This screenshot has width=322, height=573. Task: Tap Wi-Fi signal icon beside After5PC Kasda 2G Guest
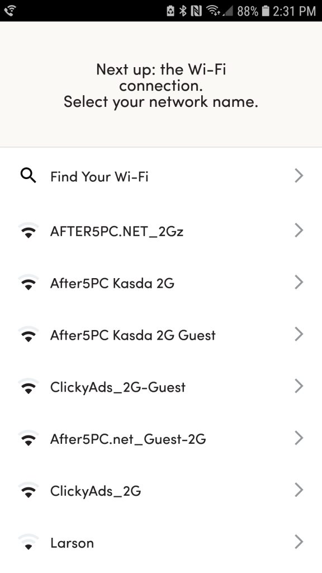(28, 334)
